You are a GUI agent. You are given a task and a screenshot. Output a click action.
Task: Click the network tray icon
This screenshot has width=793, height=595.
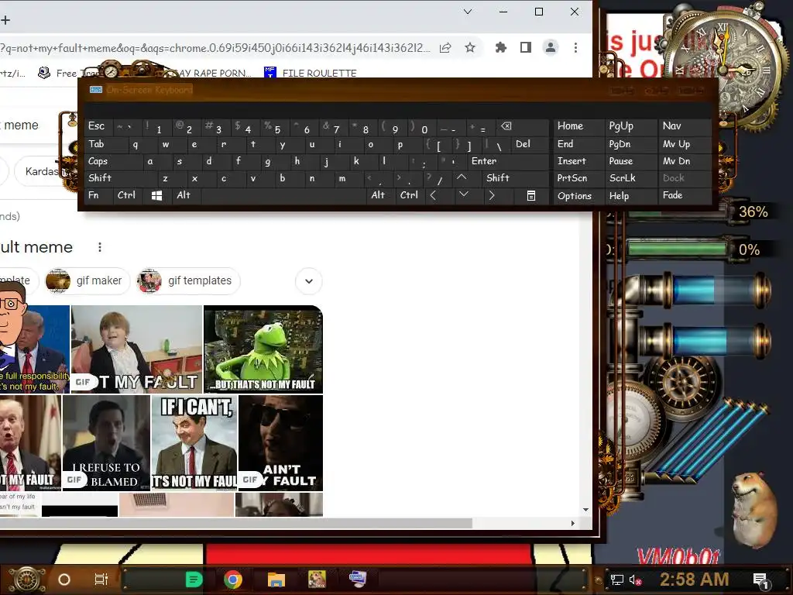[616, 580]
